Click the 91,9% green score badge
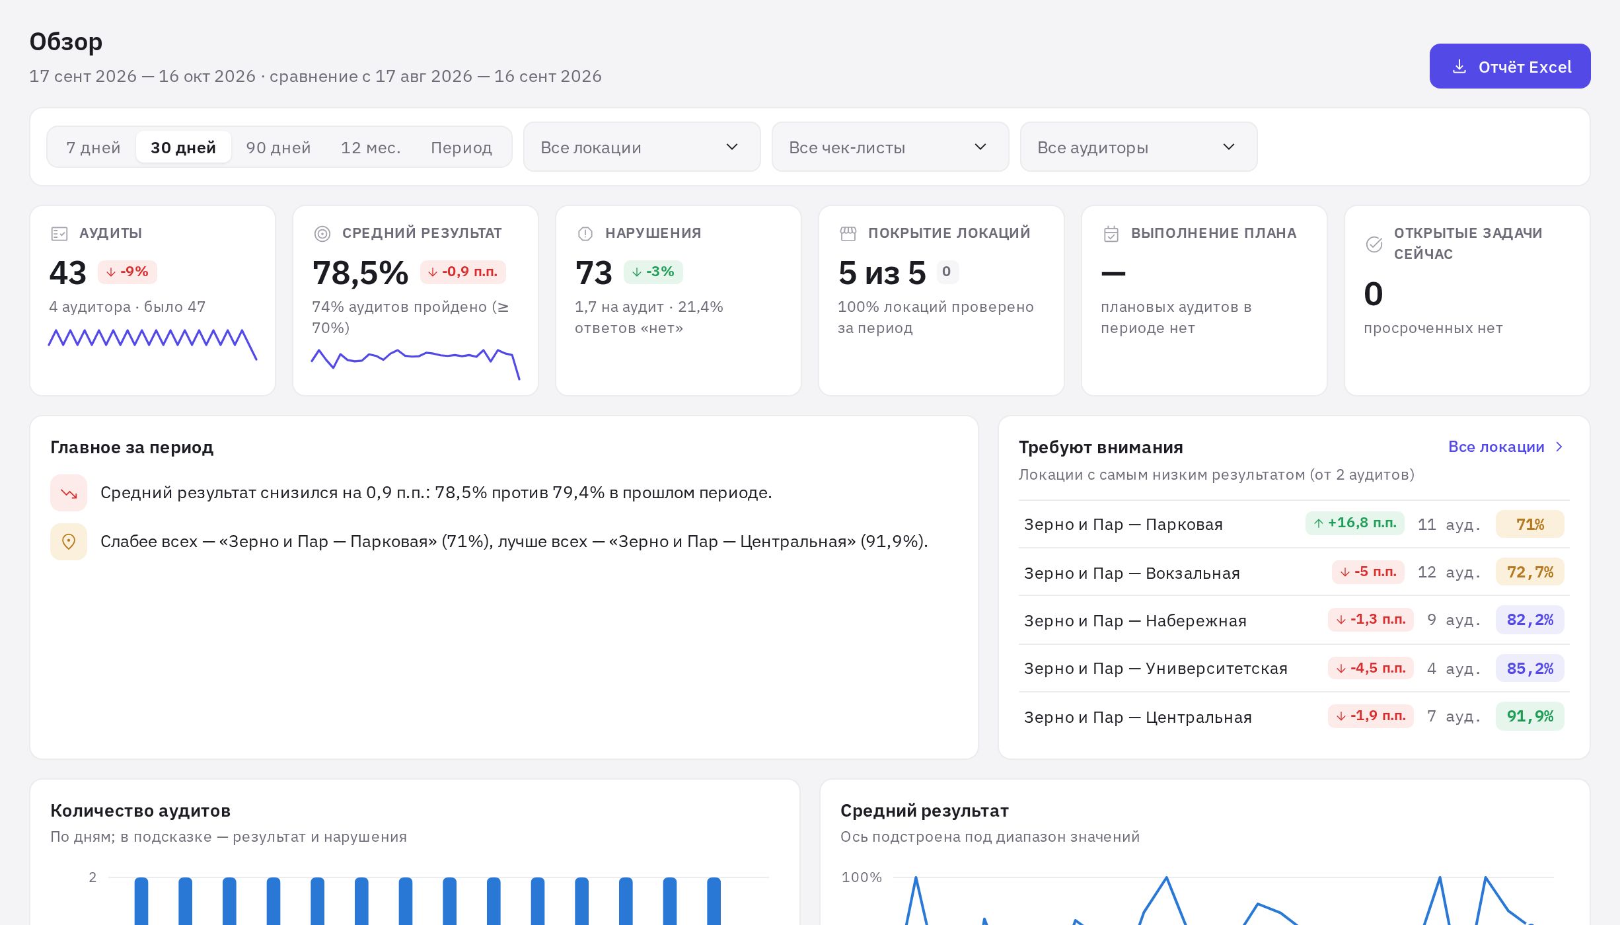This screenshot has width=1620, height=925. coord(1529,716)
